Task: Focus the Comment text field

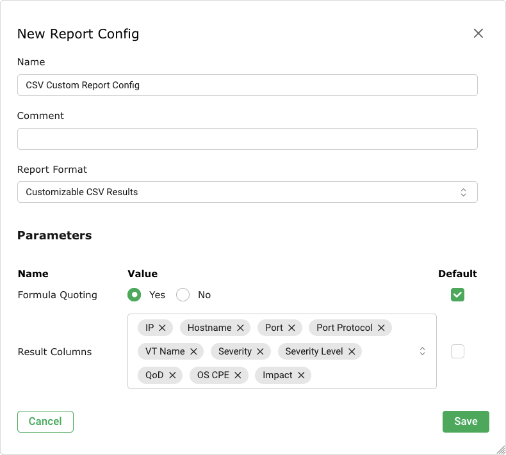Action: pyautogui.click(x=247, y=139)
